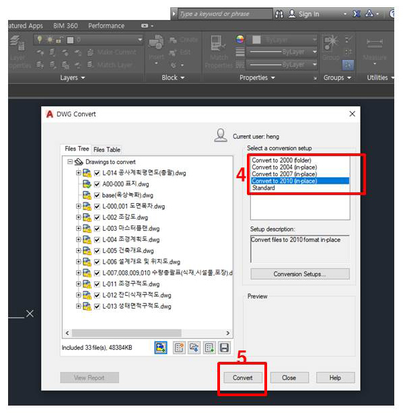Click the Create block icon
Image resolution: width=403 pixels, height=413 pixels.
point(173,40)
